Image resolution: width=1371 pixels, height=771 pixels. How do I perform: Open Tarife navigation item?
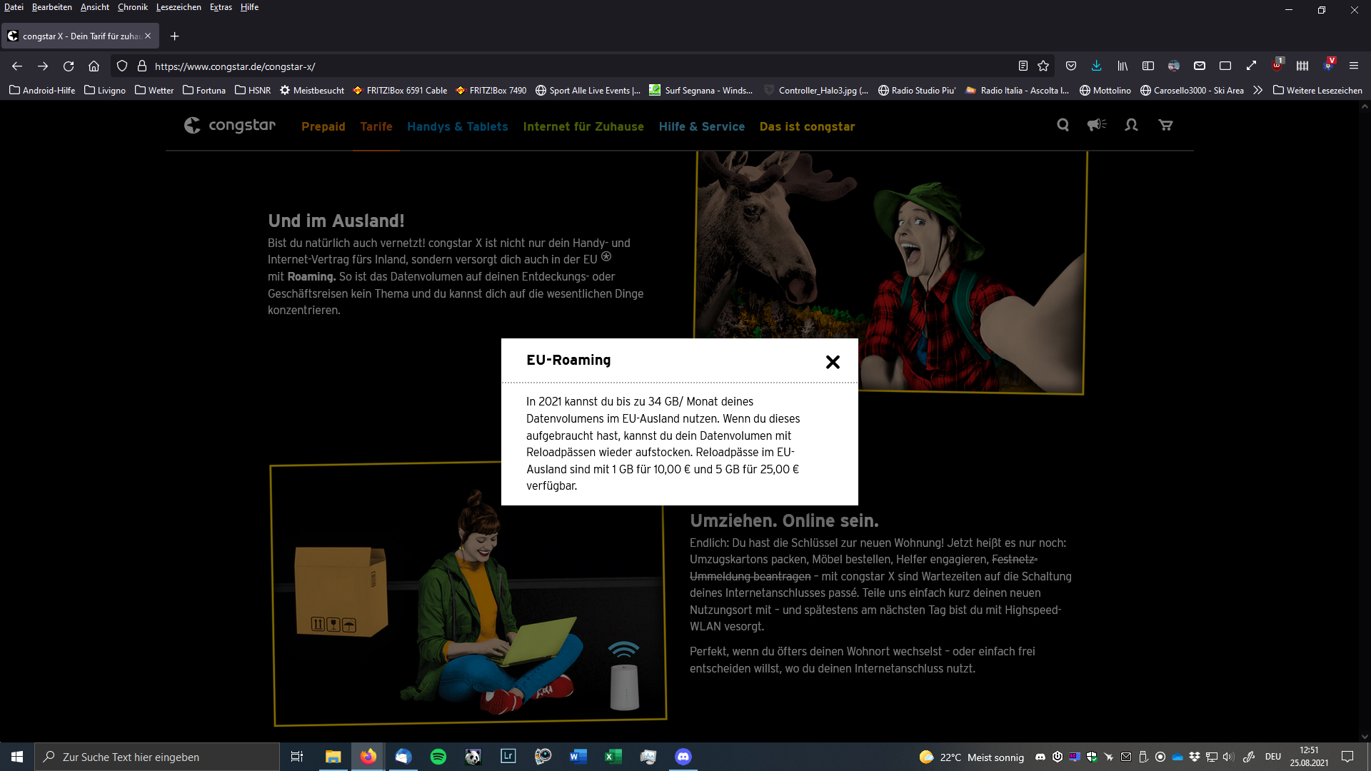[376, 126]
